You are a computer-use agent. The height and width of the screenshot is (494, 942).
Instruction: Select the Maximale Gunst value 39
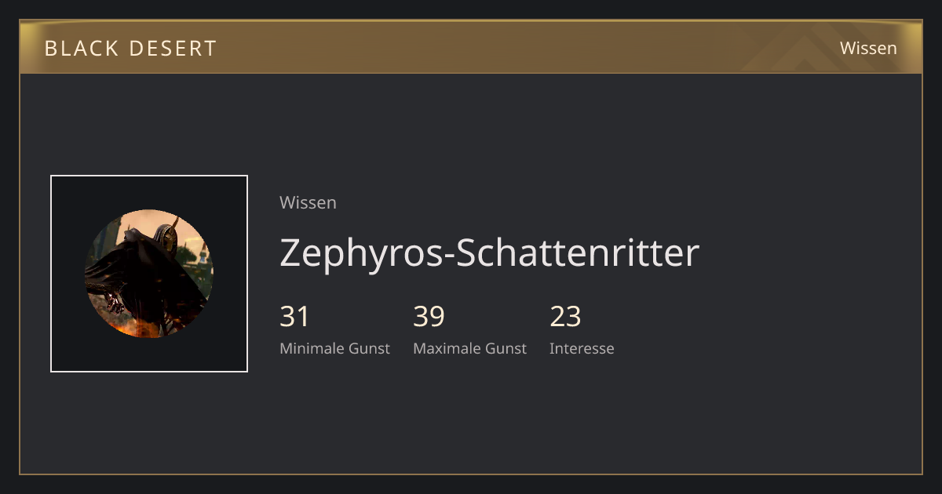click(x=429, y=316)
